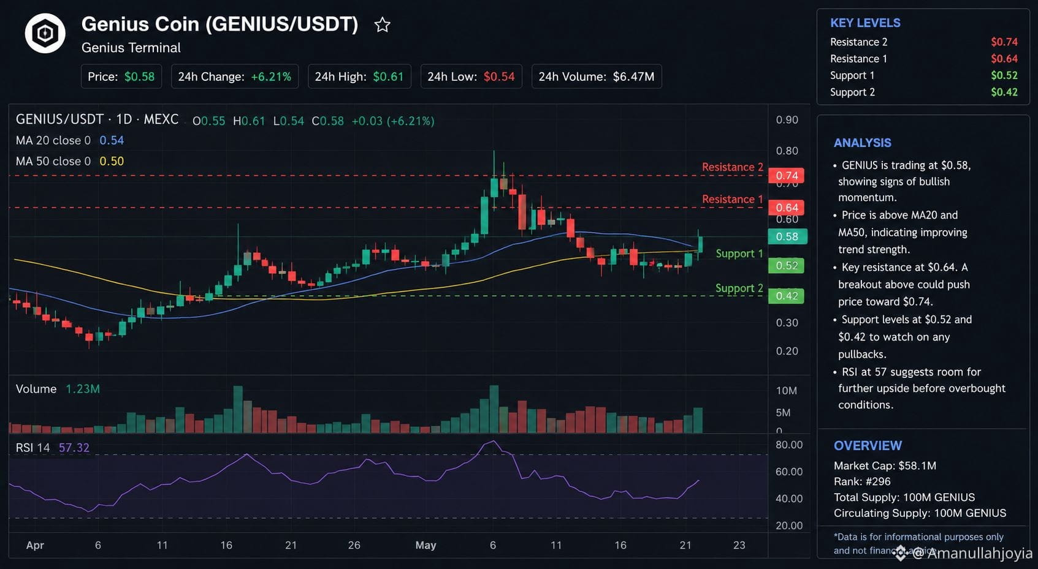The height and width of the screenshot is (569, 1038).
Task: Click the Apr label on the time axis
Action: (35, 545)
